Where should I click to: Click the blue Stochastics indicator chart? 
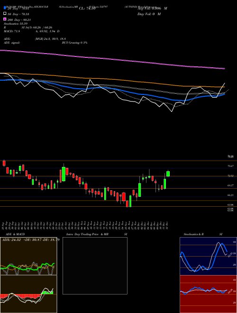208,256
